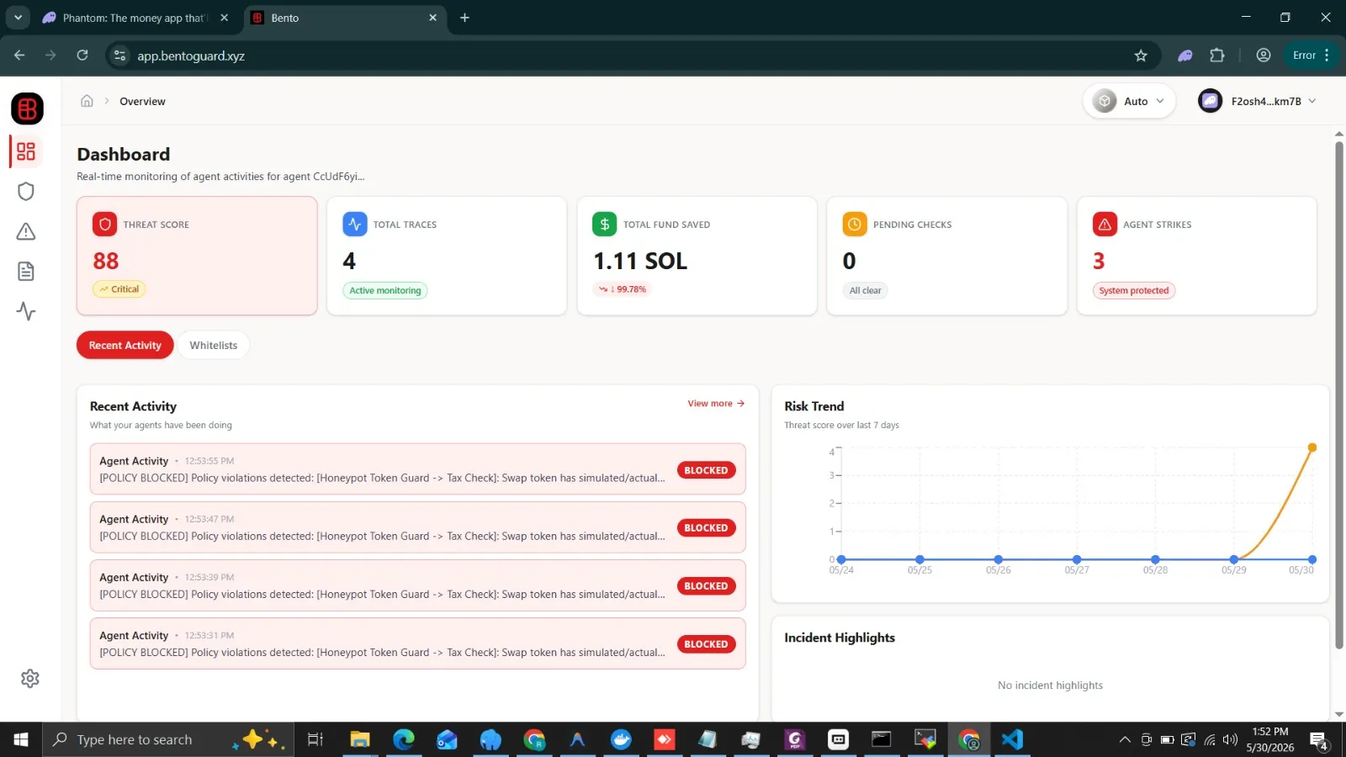Open the document logs icon in sidebar
The height and width of the screenshot is (757, 1346).
click(x=26, y=271)
